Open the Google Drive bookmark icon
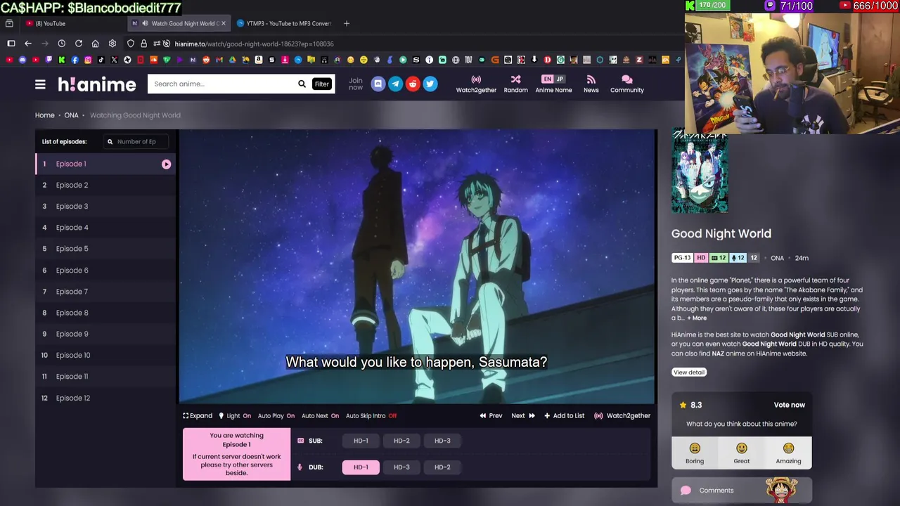The image size is (900, 506). coord(232,60)
